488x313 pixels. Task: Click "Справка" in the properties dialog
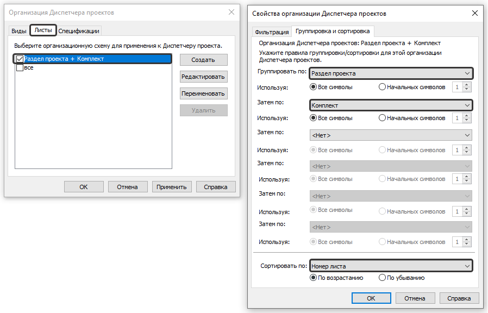459,298
